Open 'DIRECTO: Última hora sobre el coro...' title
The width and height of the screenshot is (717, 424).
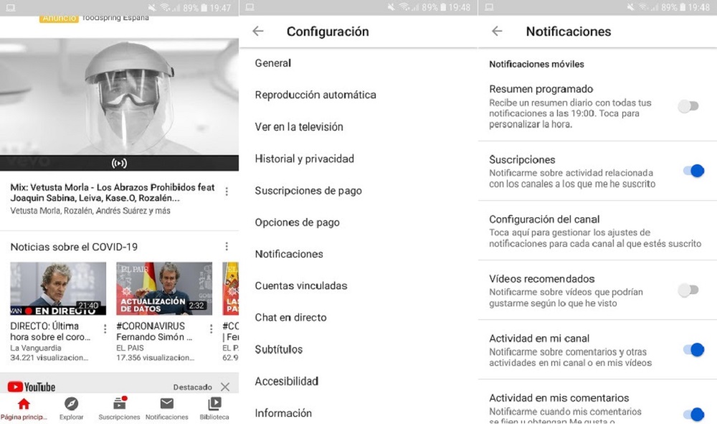point(50,331)
